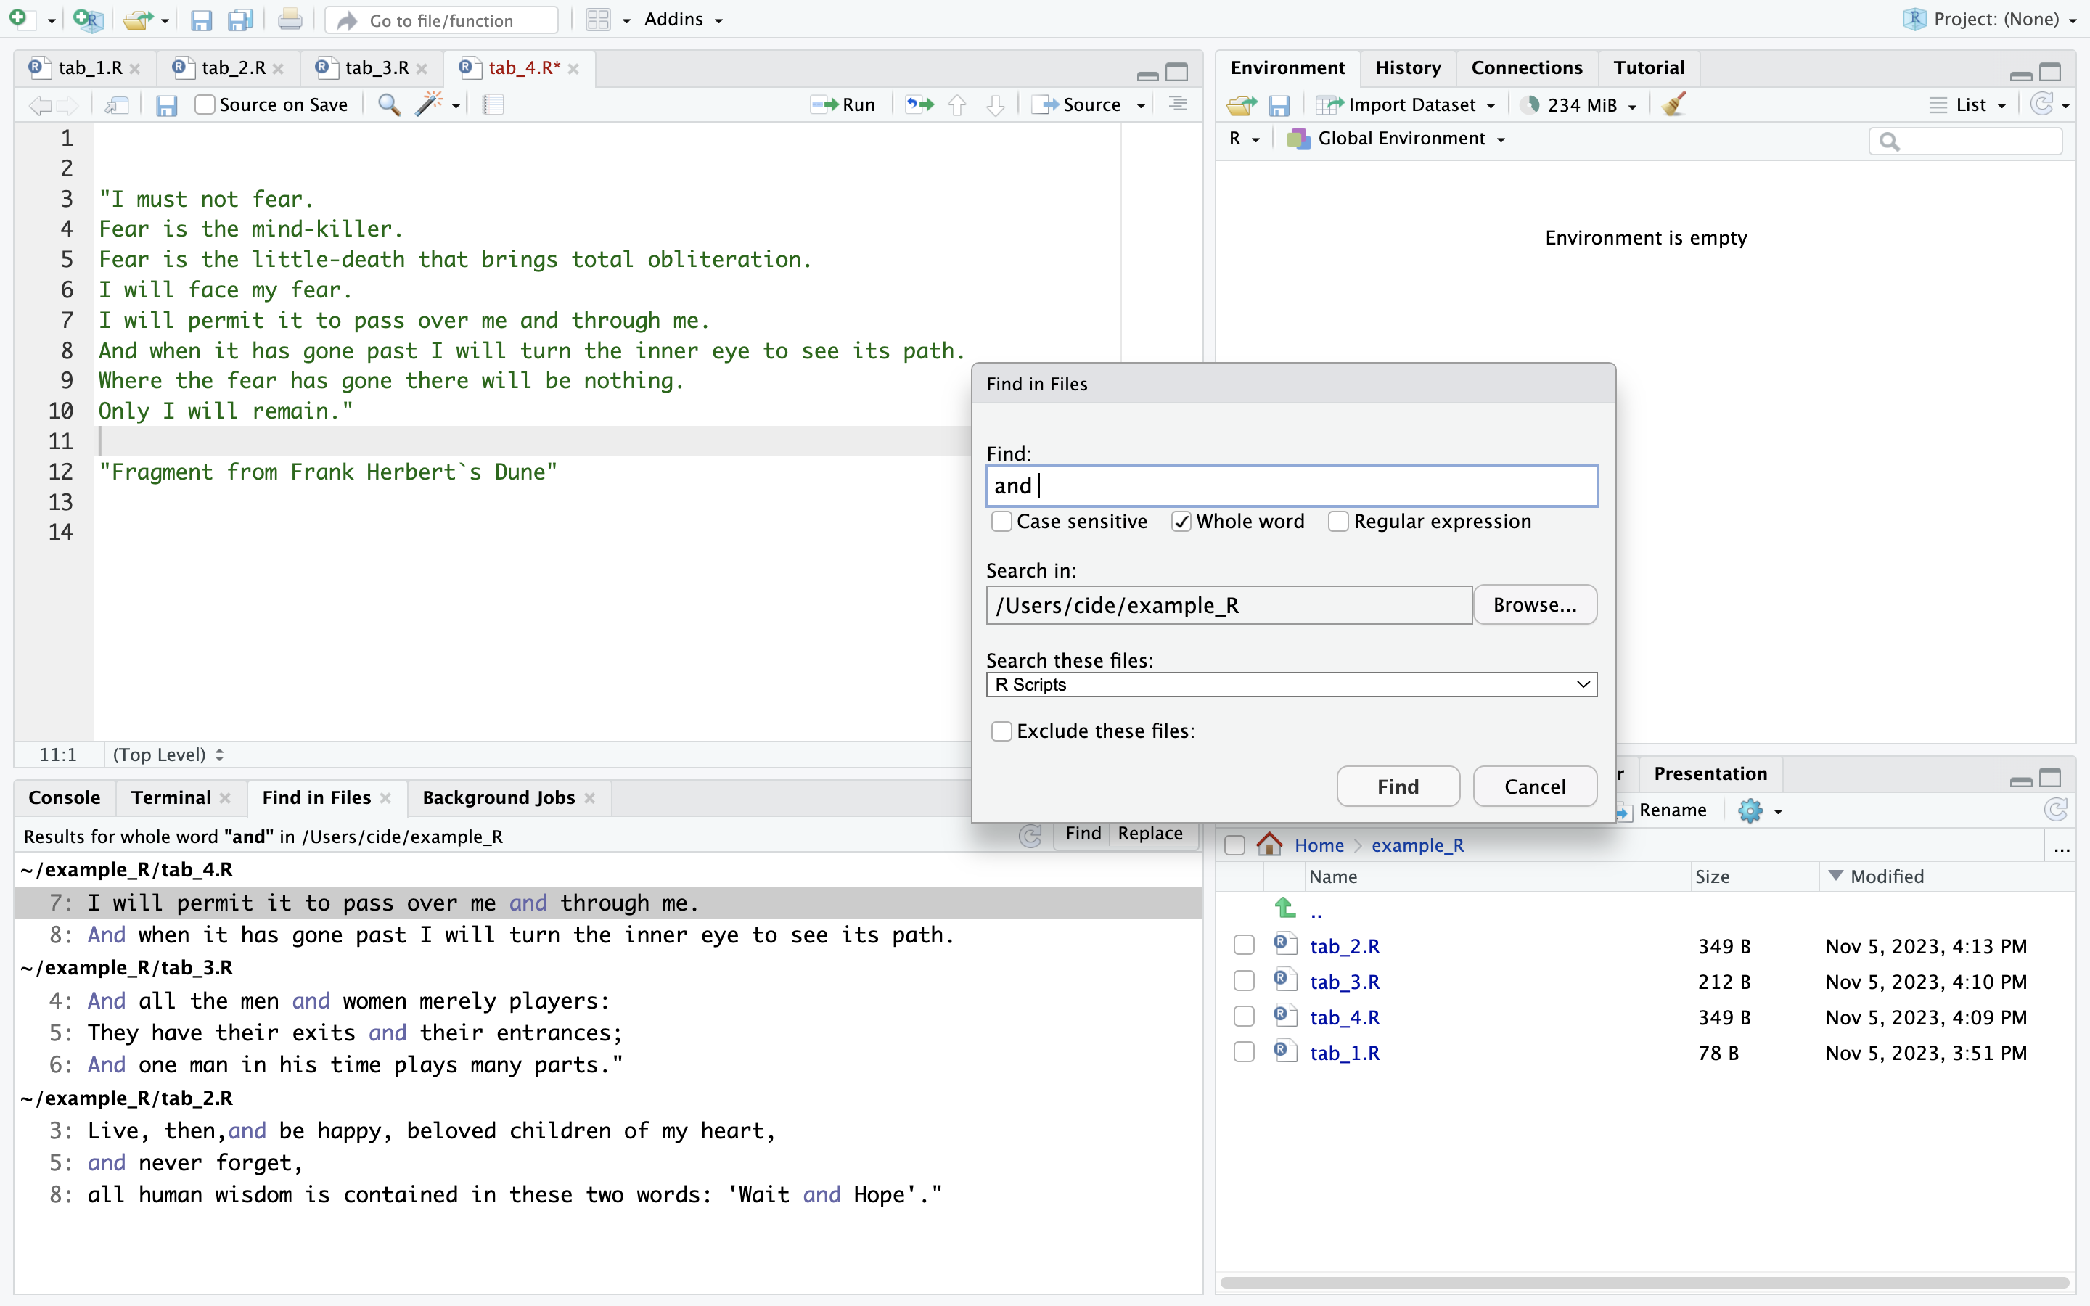Select the checkbox for tab_2.R
Image resolution: width=2090 pixels, height=1306 pixels.
click(x=1244, y=945)
